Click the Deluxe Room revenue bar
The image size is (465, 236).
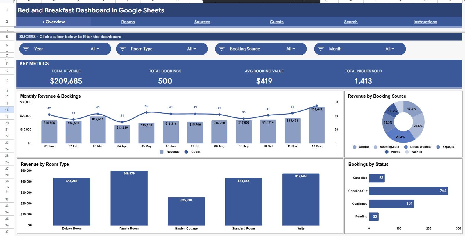(x=72, y=202)
